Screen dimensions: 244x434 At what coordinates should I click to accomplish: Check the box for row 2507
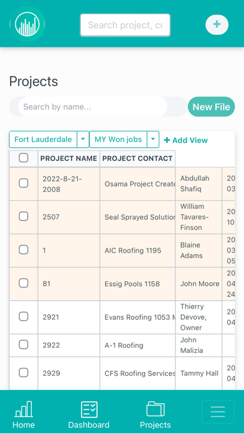pyautogui.click(x=24, y=216)
